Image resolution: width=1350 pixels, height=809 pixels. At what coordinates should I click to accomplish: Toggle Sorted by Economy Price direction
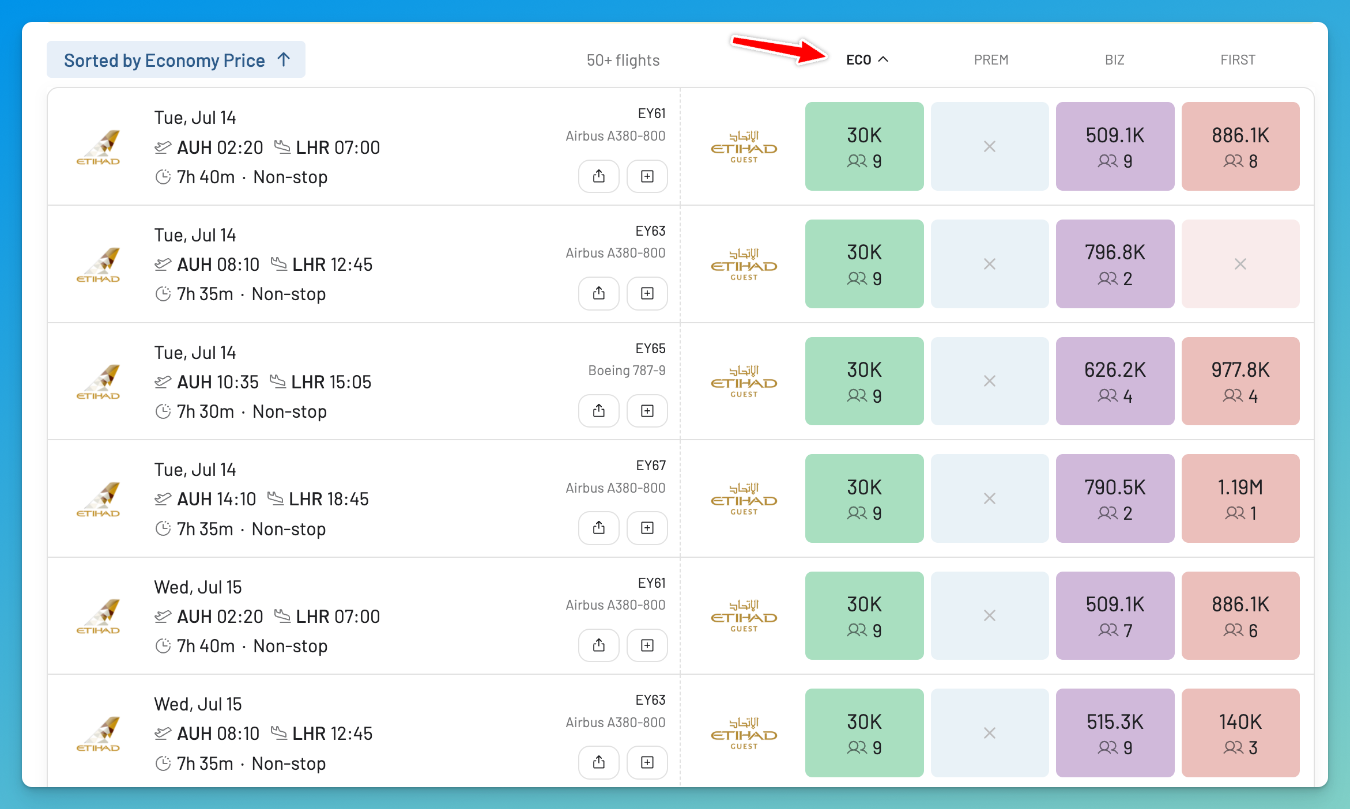(176, 60)
